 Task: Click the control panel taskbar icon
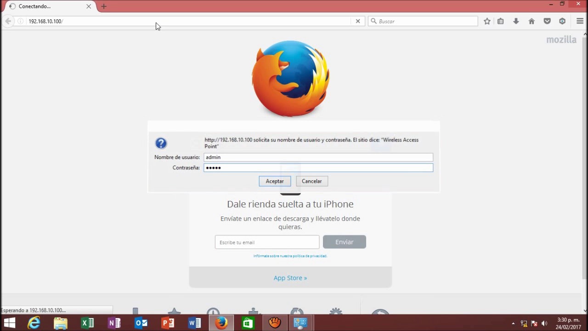coord(300,323)
